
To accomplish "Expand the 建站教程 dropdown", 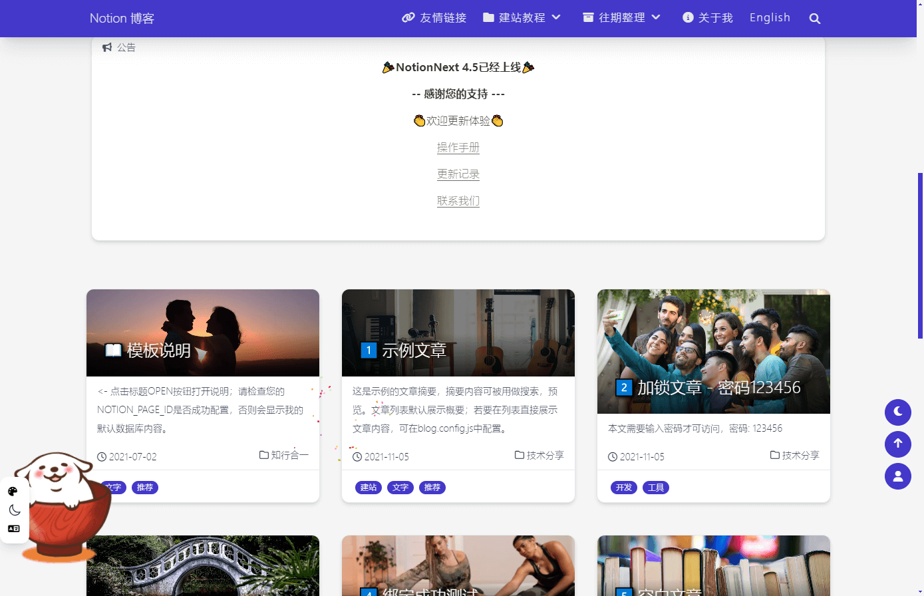I will click(x=522, y=17).
